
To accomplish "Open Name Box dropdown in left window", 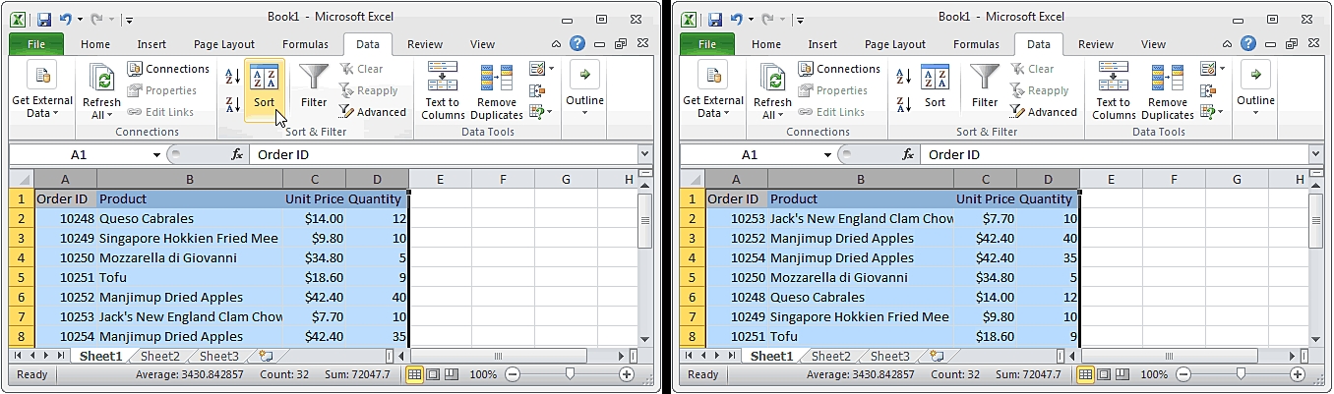I will [x=156, y=155].
